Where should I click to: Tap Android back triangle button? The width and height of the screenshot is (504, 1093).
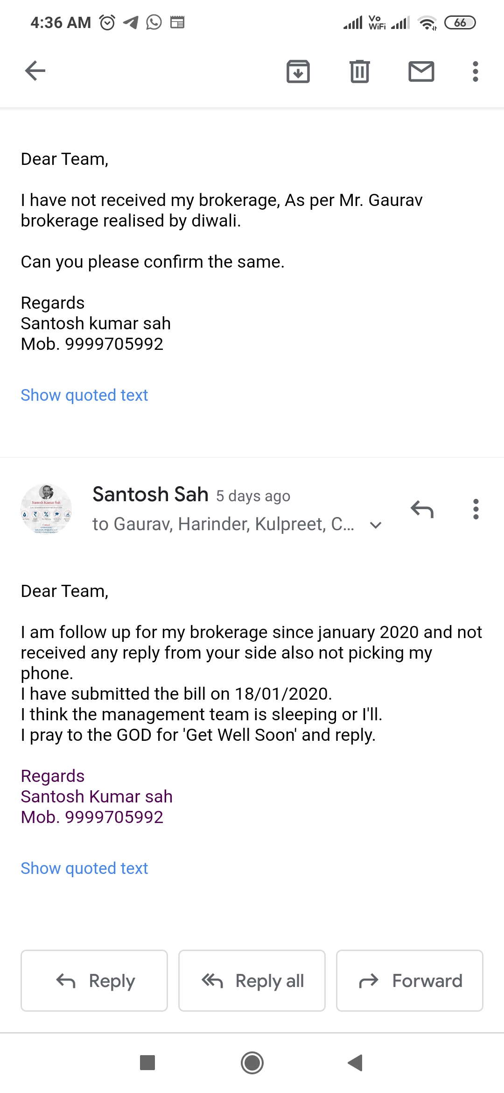click(356, 1063)
